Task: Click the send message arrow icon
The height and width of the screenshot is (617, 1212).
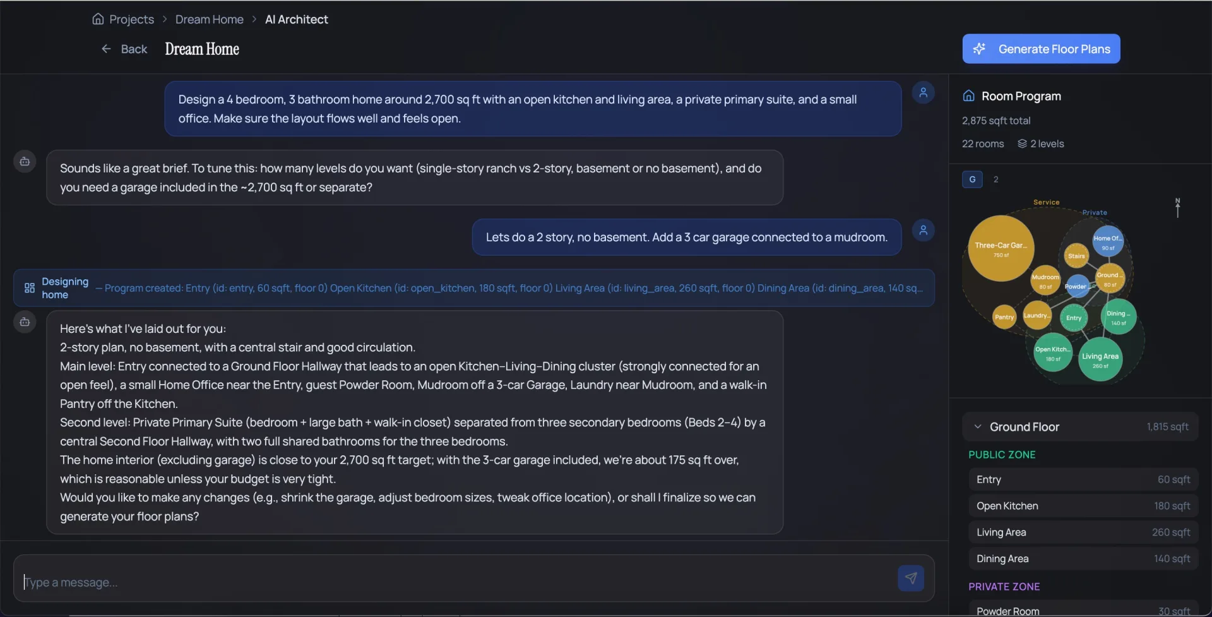Action: (x=911, y=578)
